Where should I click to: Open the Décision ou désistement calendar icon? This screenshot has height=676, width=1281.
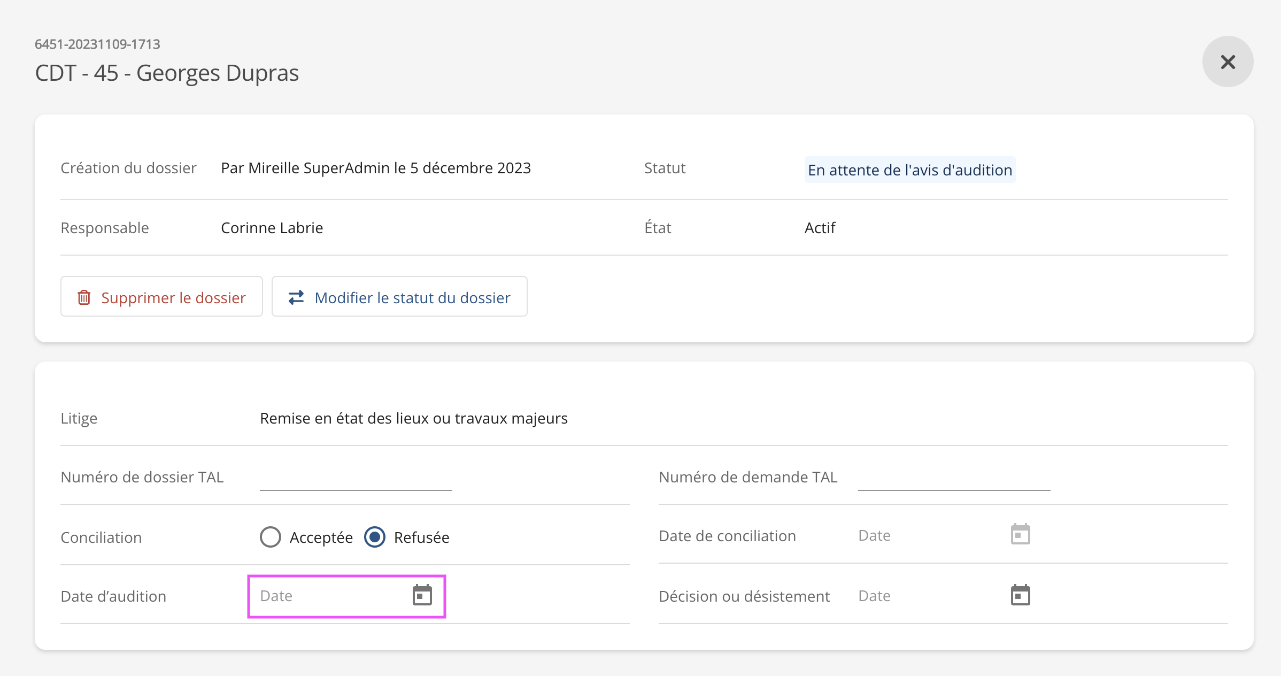(x=1020, y=595)
